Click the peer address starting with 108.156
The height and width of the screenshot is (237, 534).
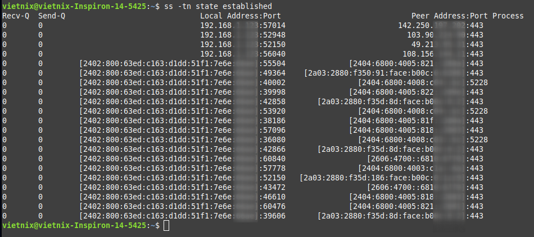point(441,54)
